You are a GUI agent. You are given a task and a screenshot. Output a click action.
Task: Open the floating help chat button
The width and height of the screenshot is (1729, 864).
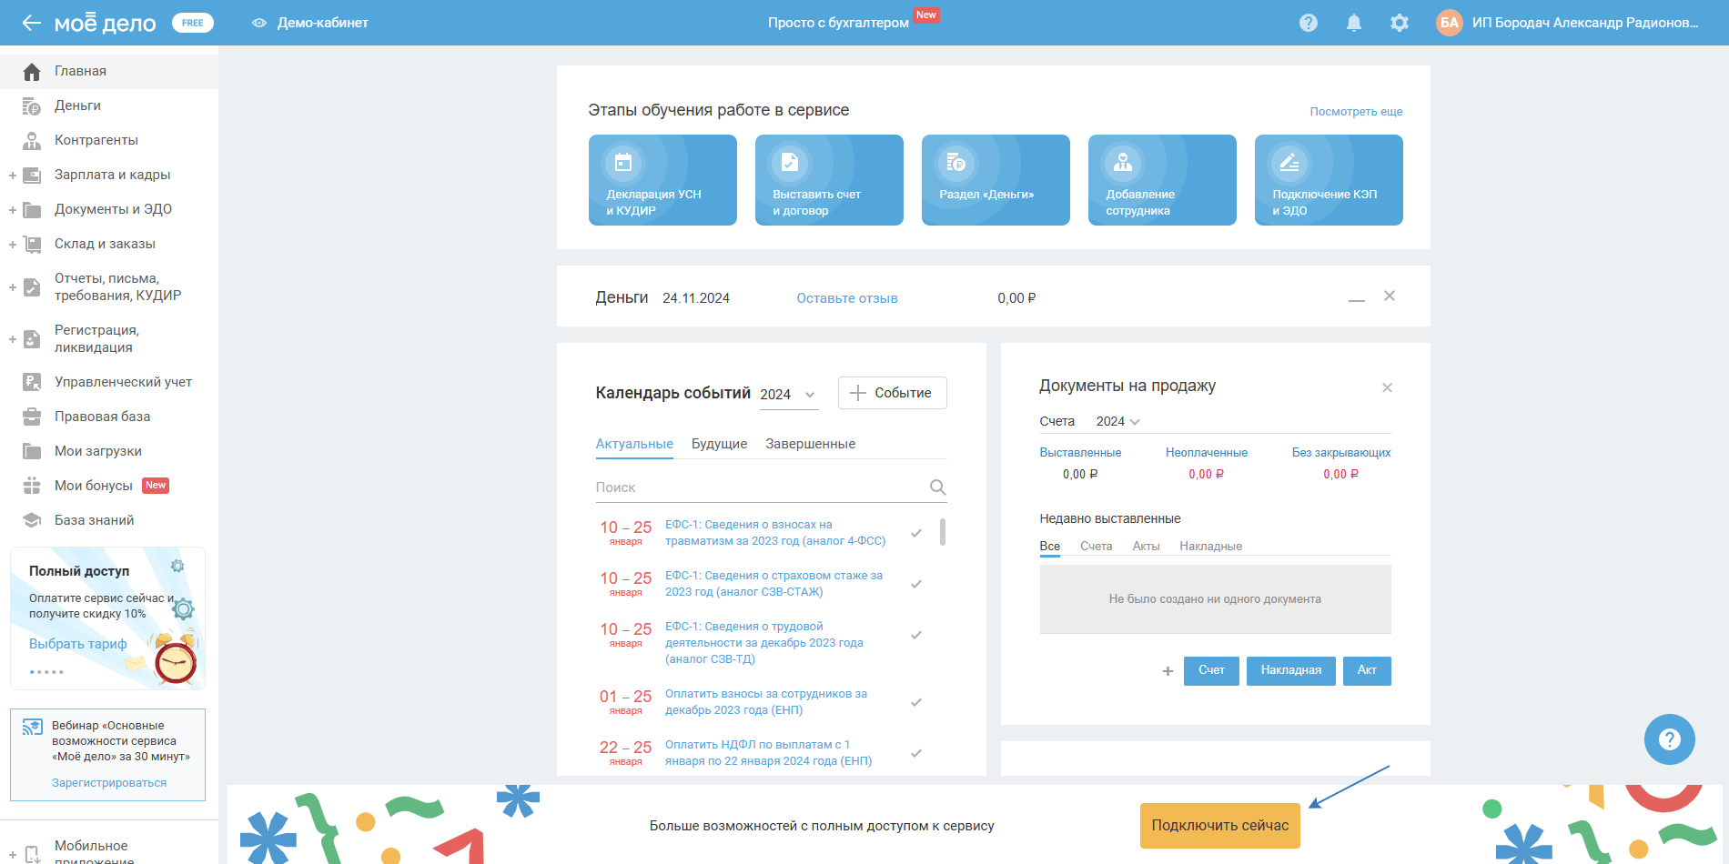[1669, 739]
